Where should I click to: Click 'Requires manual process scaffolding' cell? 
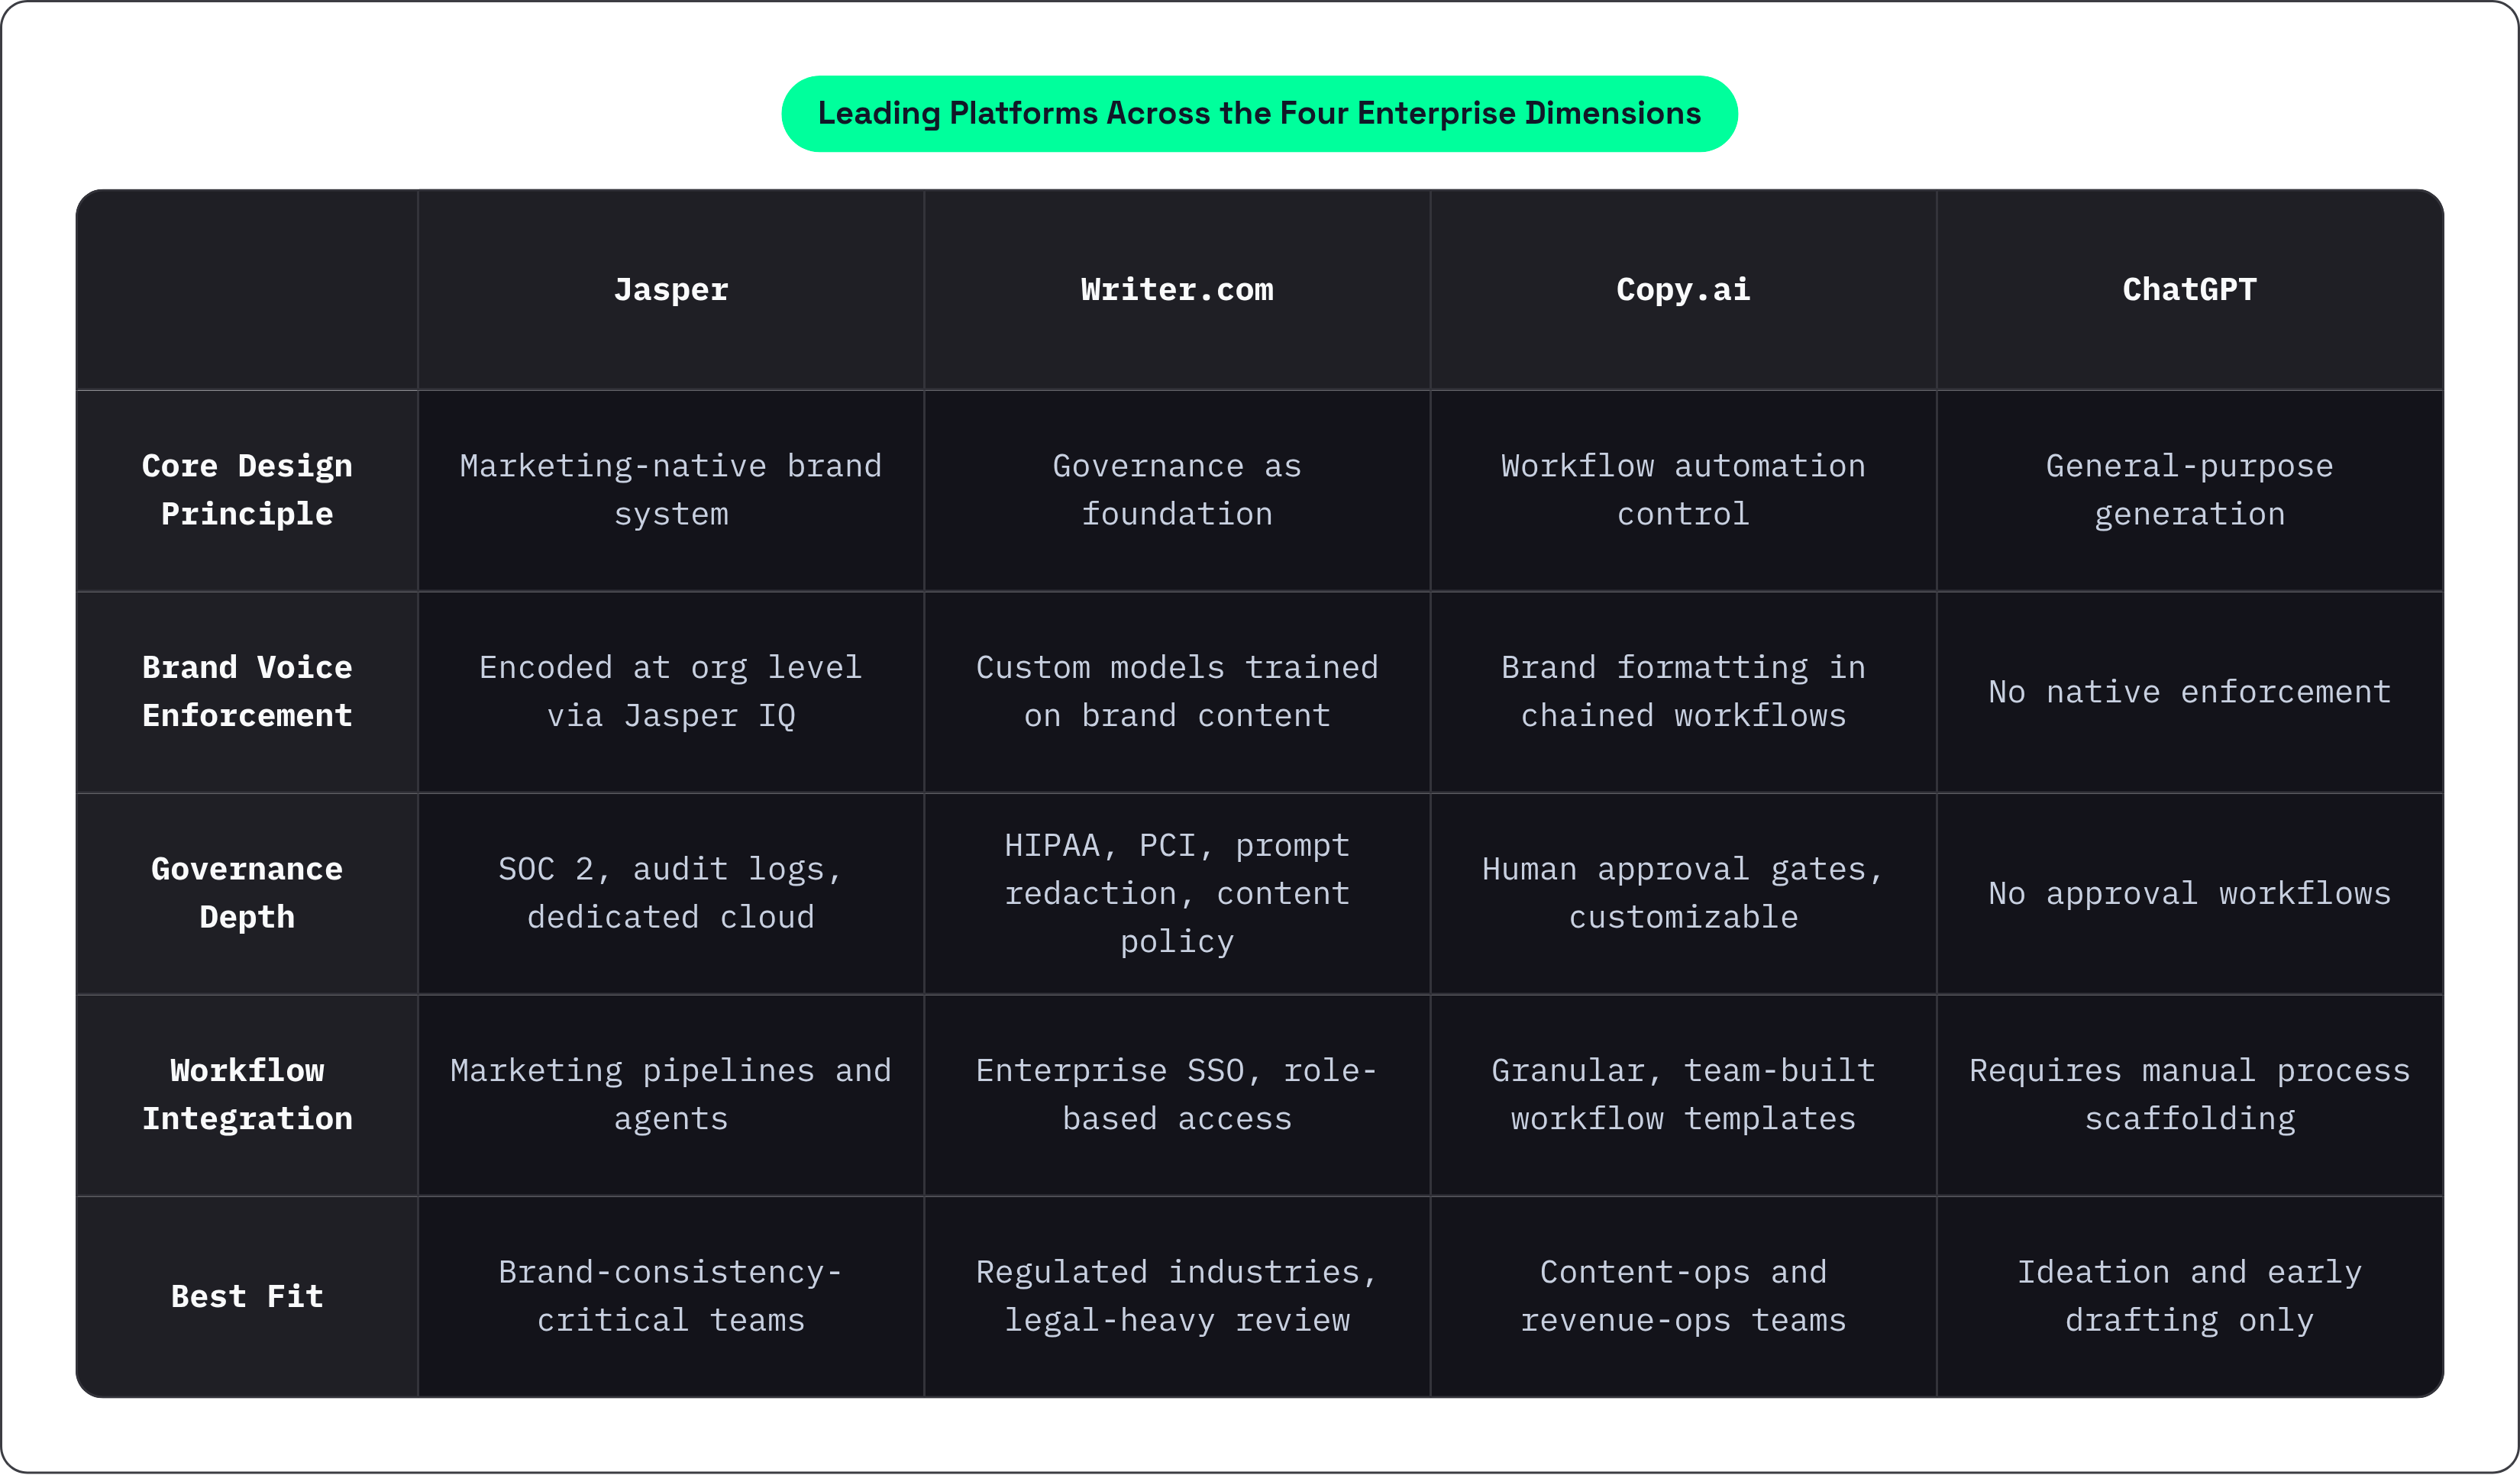point(2189,1095)
